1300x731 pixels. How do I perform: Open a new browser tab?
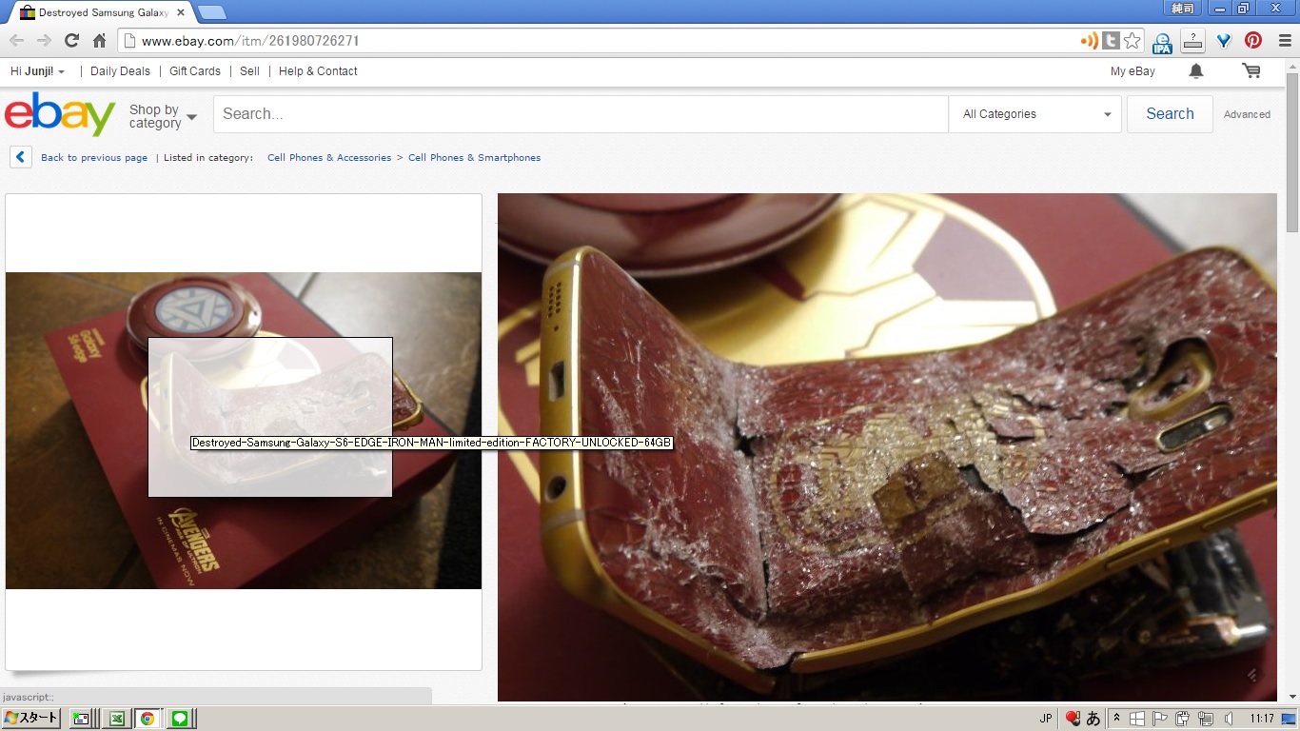tap(211, 12)
